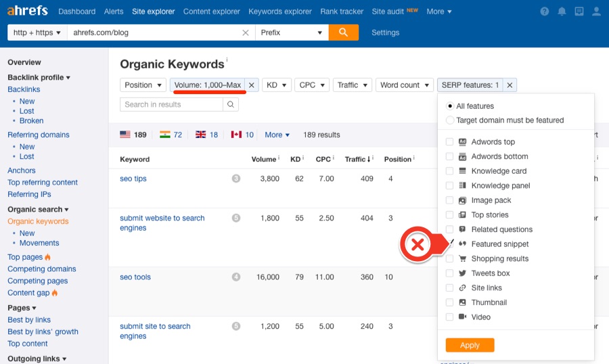Check the Knowledge panel checkbox
This screenshot has height=364, width=609.
(449, 185)
